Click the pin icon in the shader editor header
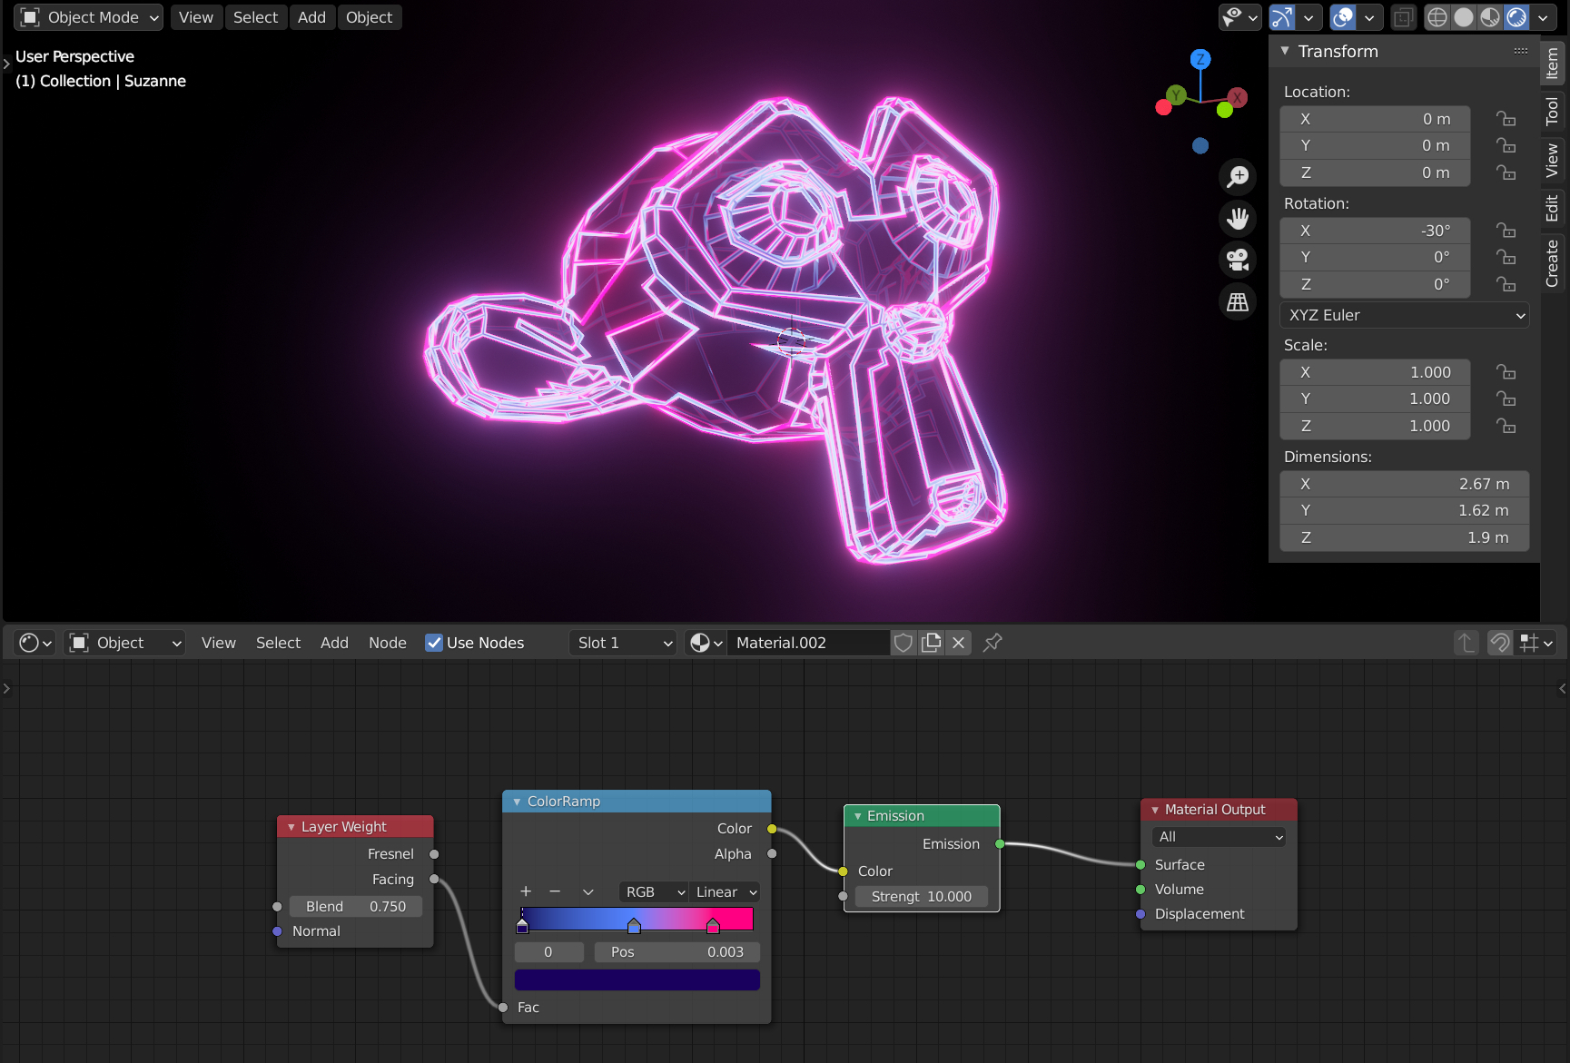 (992, 643)
